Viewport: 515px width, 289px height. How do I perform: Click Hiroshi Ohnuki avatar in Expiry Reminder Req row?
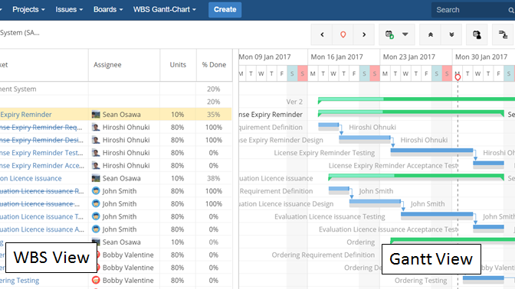point(96,127)
